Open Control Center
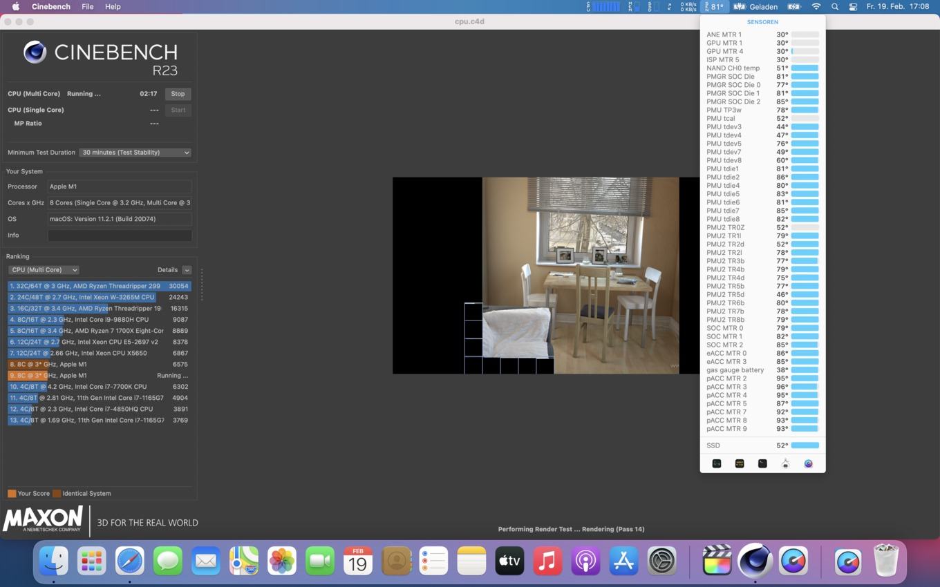This screenshot has width=940, height=587. pyautogui.click(x=853, y=6)
